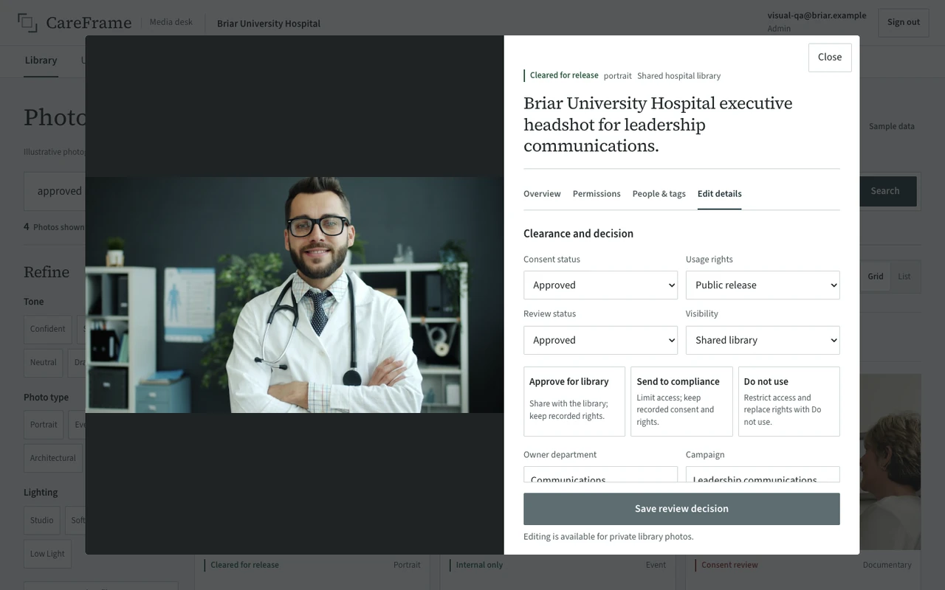
Task: Click the search box containing 'approved'
Action: tap(55, 191)
